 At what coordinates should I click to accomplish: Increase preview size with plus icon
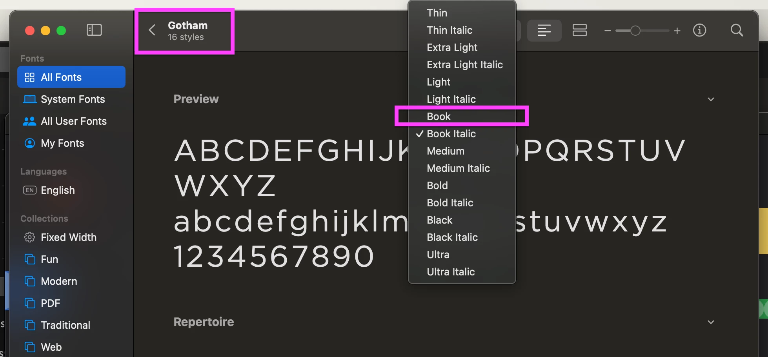(x=677, y=31)
